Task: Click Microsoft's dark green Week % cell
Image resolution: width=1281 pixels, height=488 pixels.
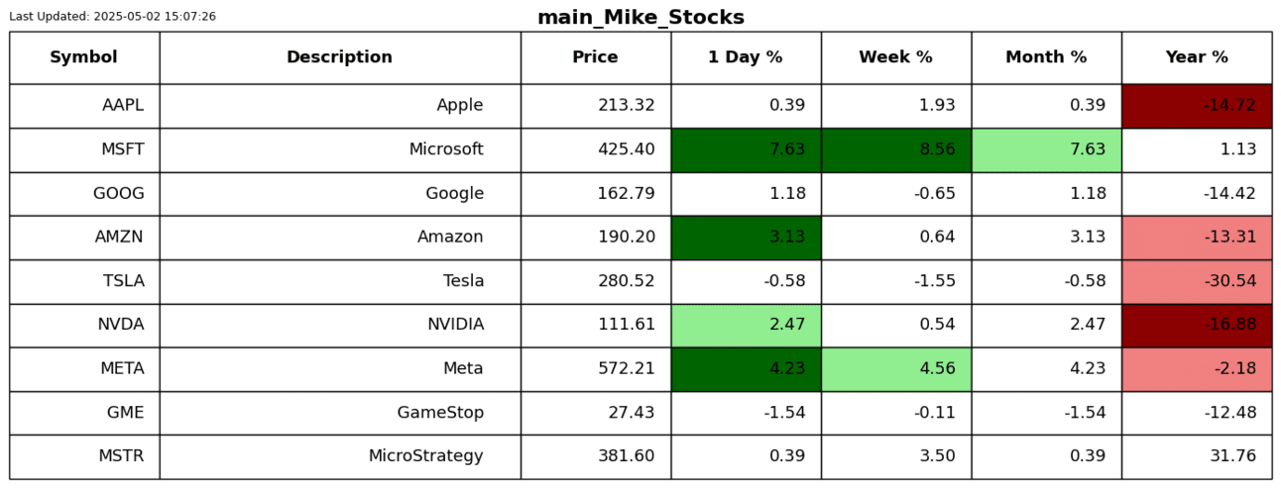Action: tap(895, 149)
